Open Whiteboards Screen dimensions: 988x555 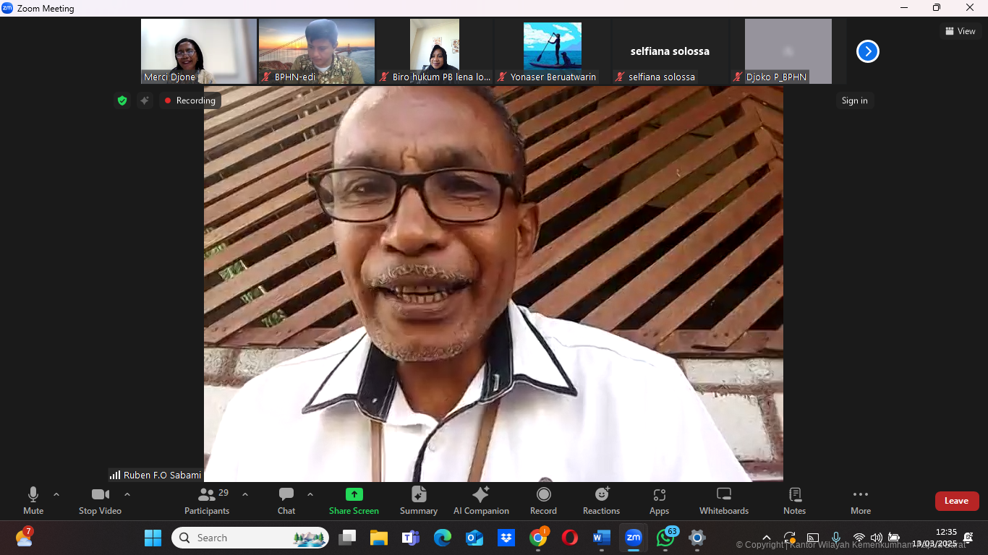tap(723, 500)
